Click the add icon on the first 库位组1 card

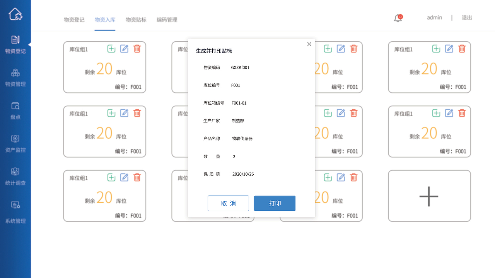pyautogui.click(x=111, y=49)
